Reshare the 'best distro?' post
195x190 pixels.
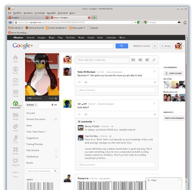pyautogui.click(x=86, y=115)
